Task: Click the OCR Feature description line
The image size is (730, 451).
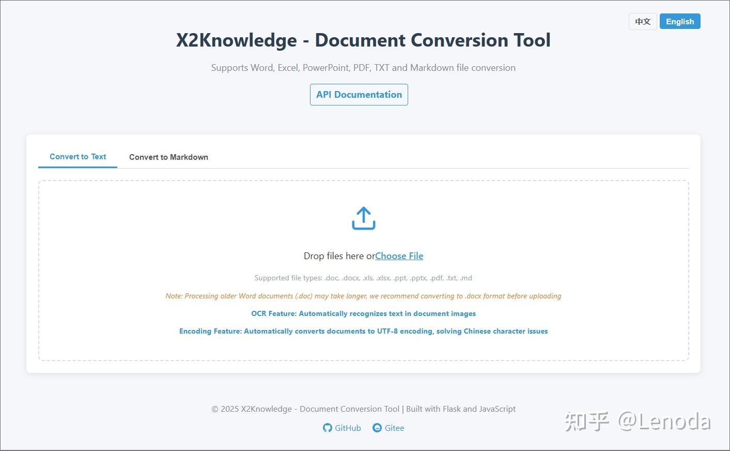Action: pyautogui.click(x=363, y=313)
